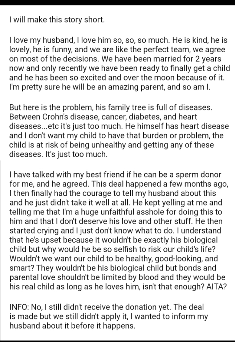The width and height of the screenshot is (235, 342).
Task: Click the INFO paragraph about the donation
Action: pyautogui.click(x=109, y=316)
